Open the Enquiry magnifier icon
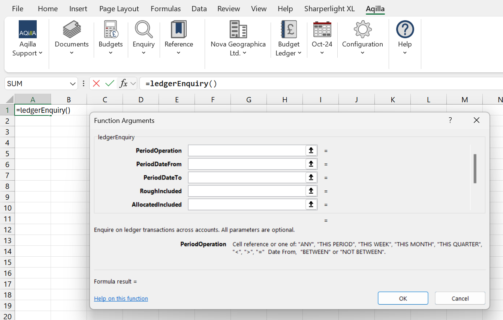Viewport: 503px width, 320px height. tap(144, 30)
